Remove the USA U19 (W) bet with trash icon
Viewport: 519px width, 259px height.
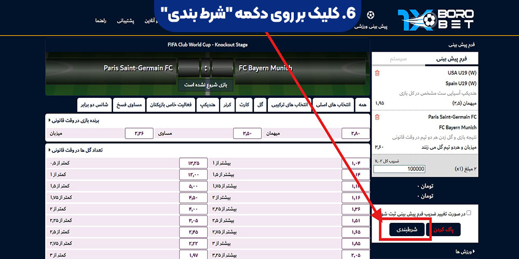tap(377, 73)
